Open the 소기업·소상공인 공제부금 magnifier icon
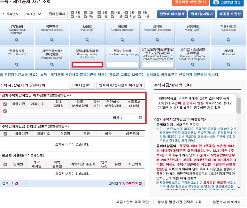247x208 pixels. click(x=193, y=64)
